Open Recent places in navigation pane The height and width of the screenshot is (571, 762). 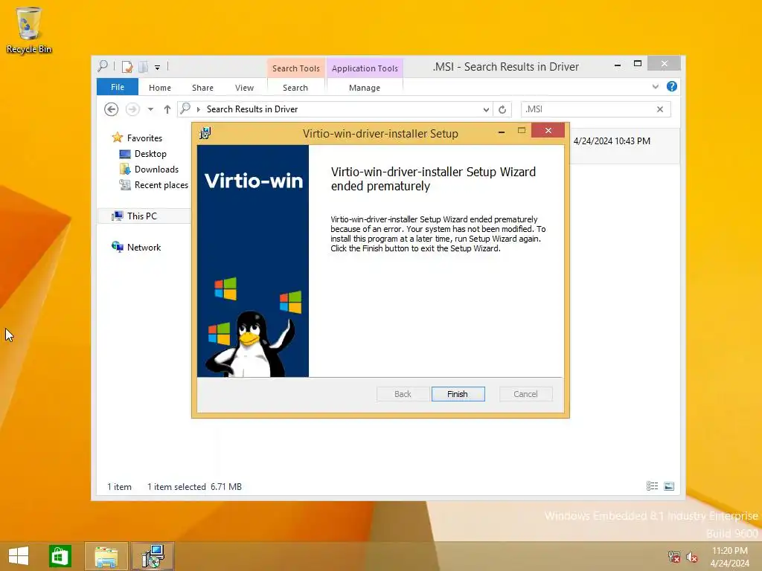tap(161, 185)
